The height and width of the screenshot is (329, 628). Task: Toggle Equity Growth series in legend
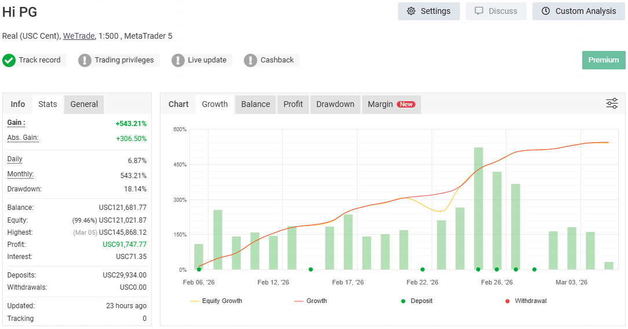[216, 301]
